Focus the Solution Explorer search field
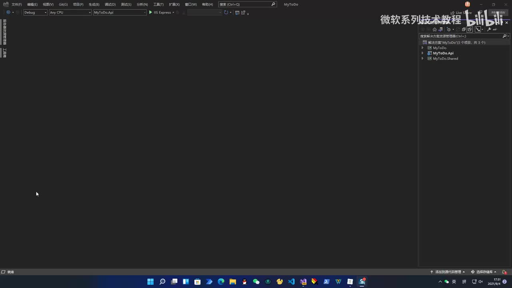The height and width of the screenshot is (288, 512). (x=460, y=36)
